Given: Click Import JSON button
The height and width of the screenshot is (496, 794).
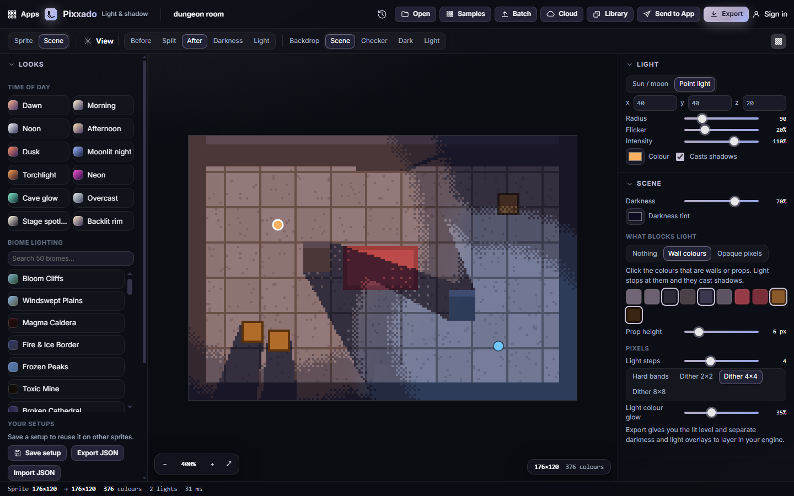Looking at the screenshot, I should tap(34, 473).
